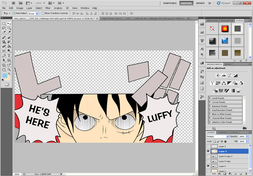Open the Layer menu
Image resolution: width=253 pixels, height=176 pixels.
(x=29, y=8)
